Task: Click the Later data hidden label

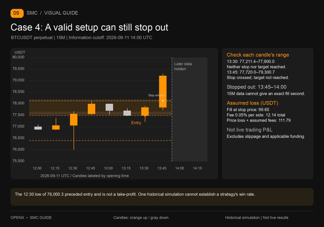Action: (x=183, y=66)
